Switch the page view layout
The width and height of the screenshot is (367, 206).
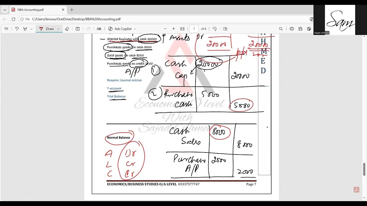(225, 29)
